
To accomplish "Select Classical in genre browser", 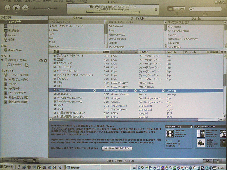I will point(54,30).
